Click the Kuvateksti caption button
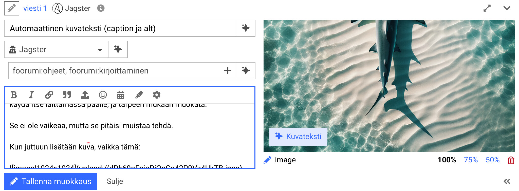 [298, 137]
